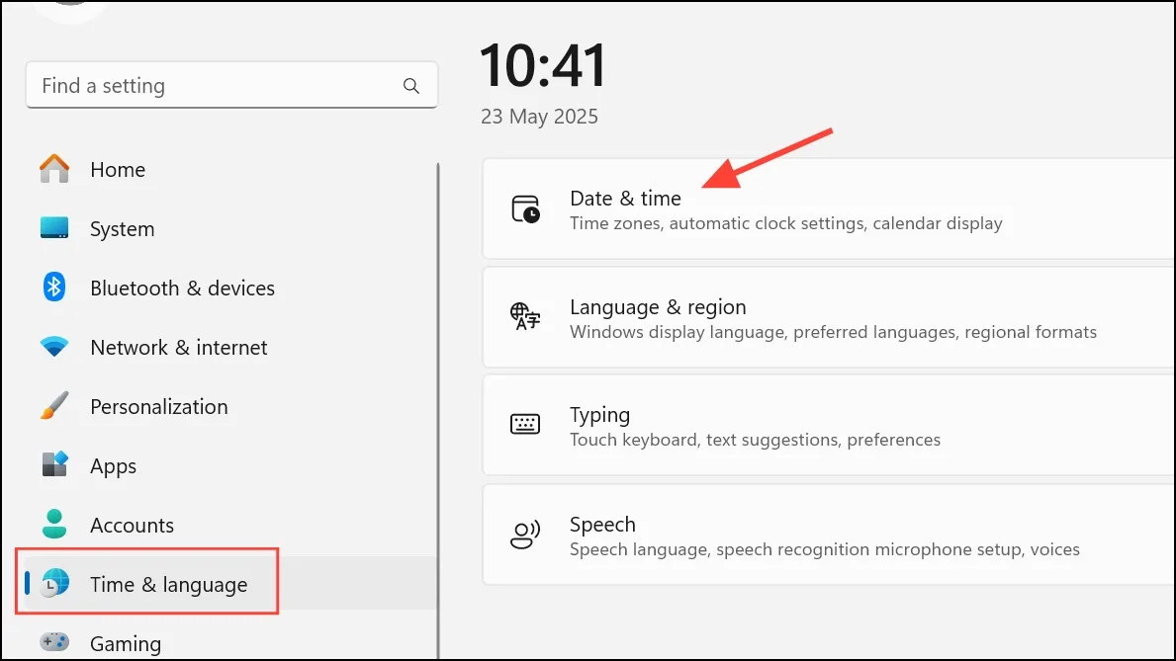Open the Typing settings card
The width and height of the screenshot is (1176, 661).
(829, 425)
